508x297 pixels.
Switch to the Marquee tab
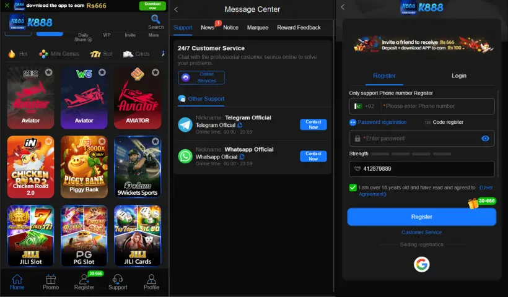click(x=258, y=28)
